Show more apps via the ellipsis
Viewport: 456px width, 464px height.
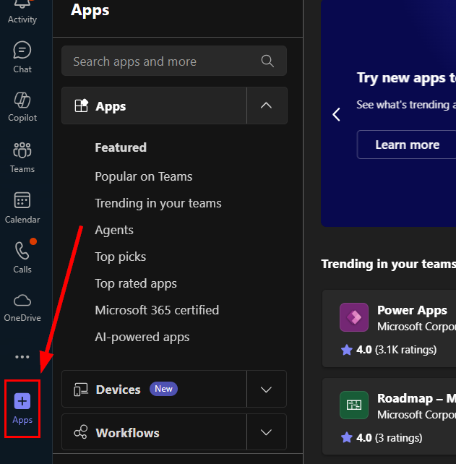(x=22, y=356)
